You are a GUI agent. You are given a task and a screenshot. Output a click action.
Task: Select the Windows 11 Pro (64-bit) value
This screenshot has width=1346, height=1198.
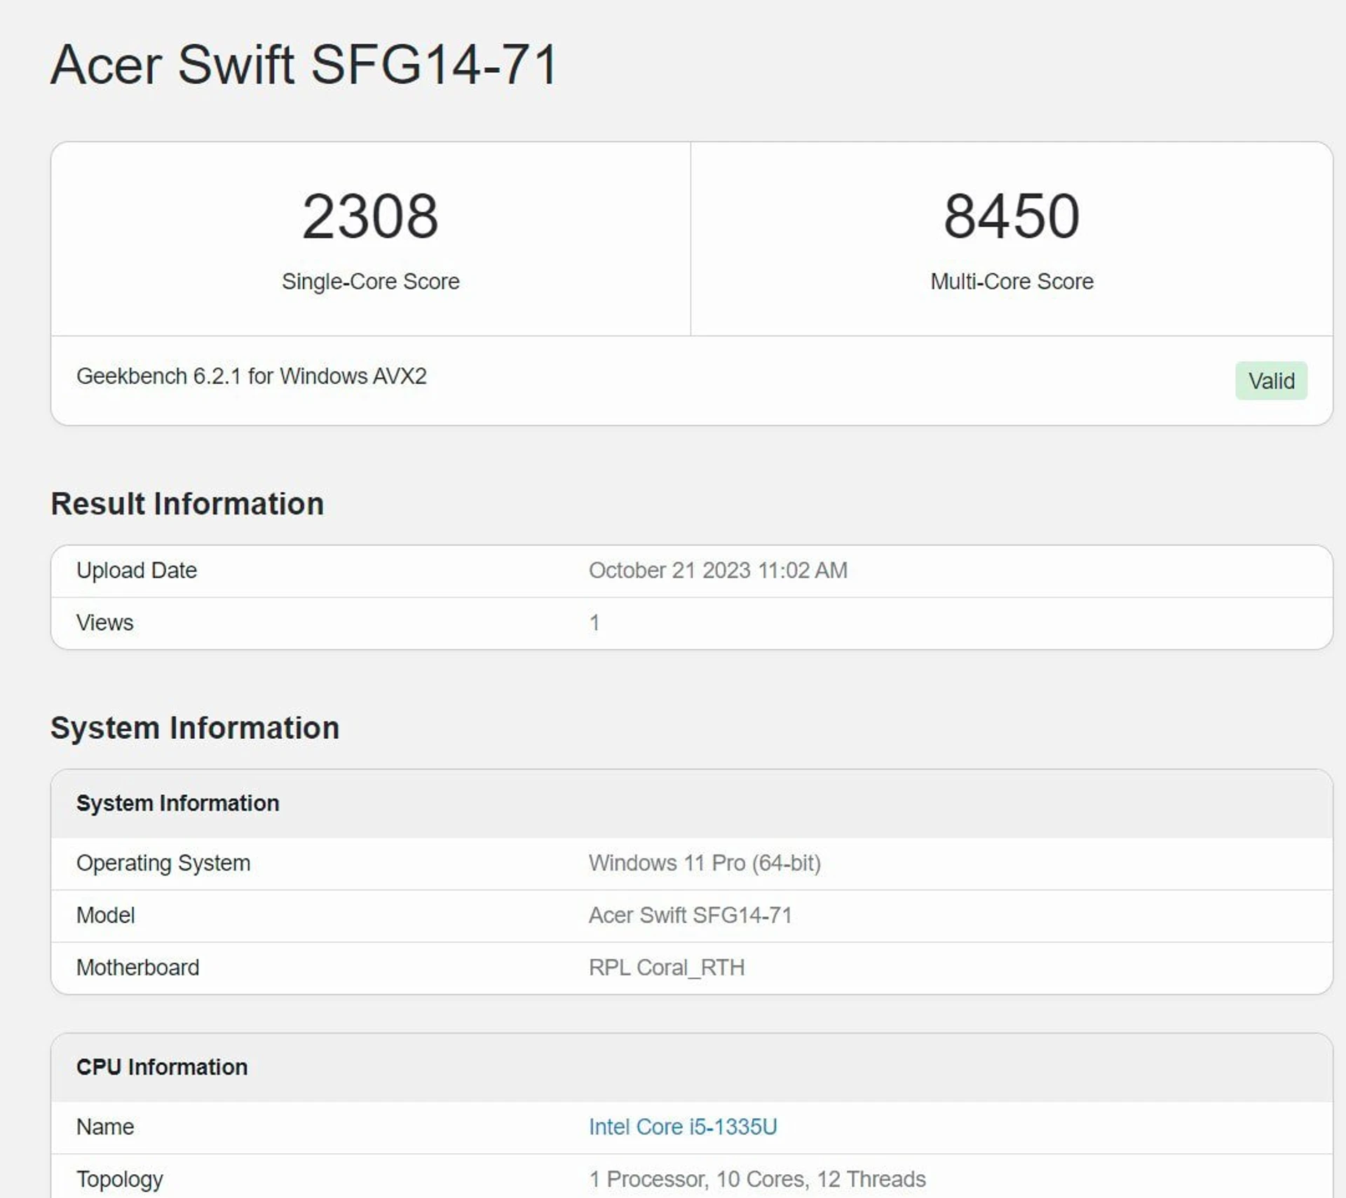coord(705,863)
